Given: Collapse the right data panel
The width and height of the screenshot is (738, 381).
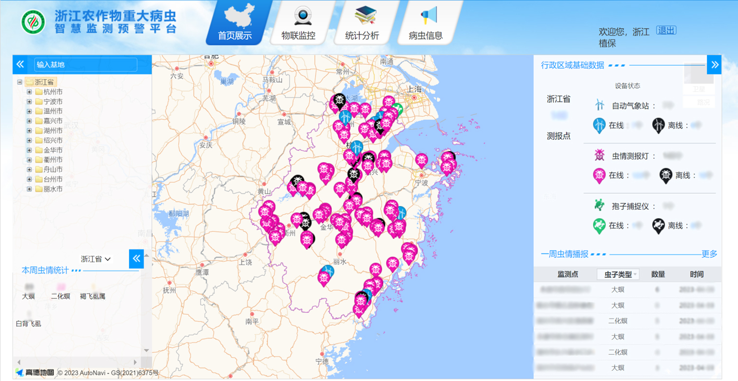Looking at the screenshot, I should [x=714, y=65].
